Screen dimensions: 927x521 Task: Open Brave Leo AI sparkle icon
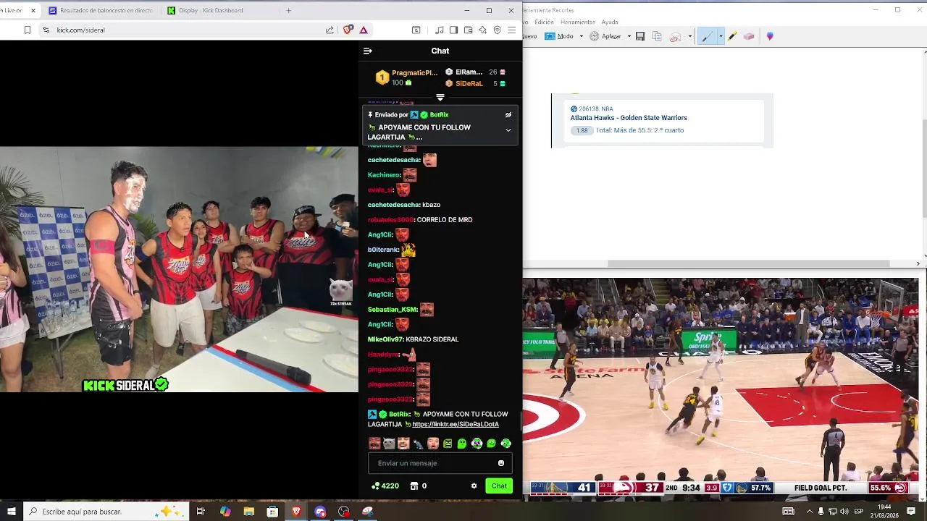click(482, 30)
